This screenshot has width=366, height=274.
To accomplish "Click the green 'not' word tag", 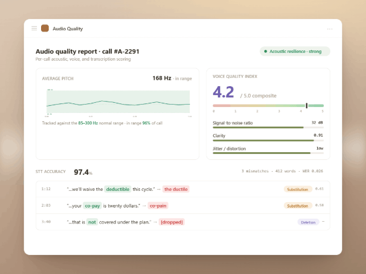I will tap(92, 222).
